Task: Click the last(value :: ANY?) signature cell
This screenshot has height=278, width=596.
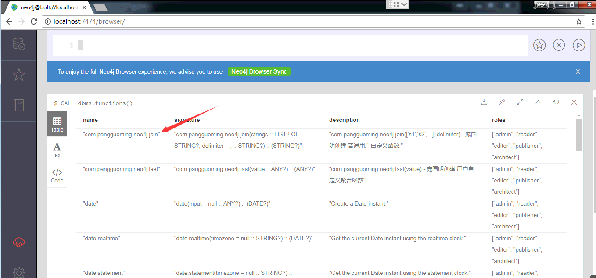Action: click(244, 169)
